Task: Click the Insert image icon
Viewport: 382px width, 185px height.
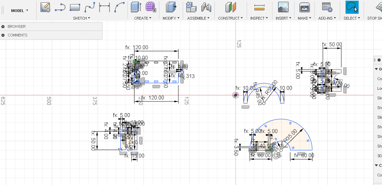Action: 283,7
